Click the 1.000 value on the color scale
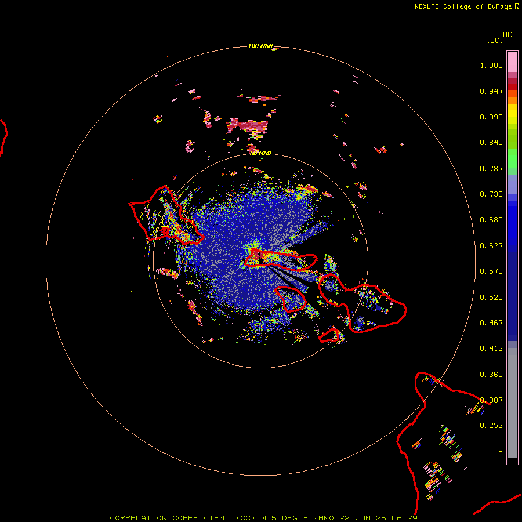Image resolution: width=522 pixels, height=522 pixels. [x=491, y=65]
